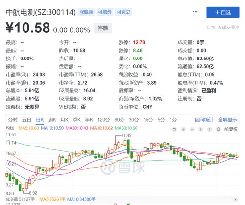Select the 5分 chart tab

(161, 120)
